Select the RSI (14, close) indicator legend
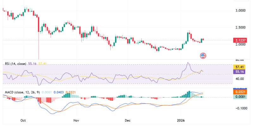253x126 pixels. (x=15, y=64)
